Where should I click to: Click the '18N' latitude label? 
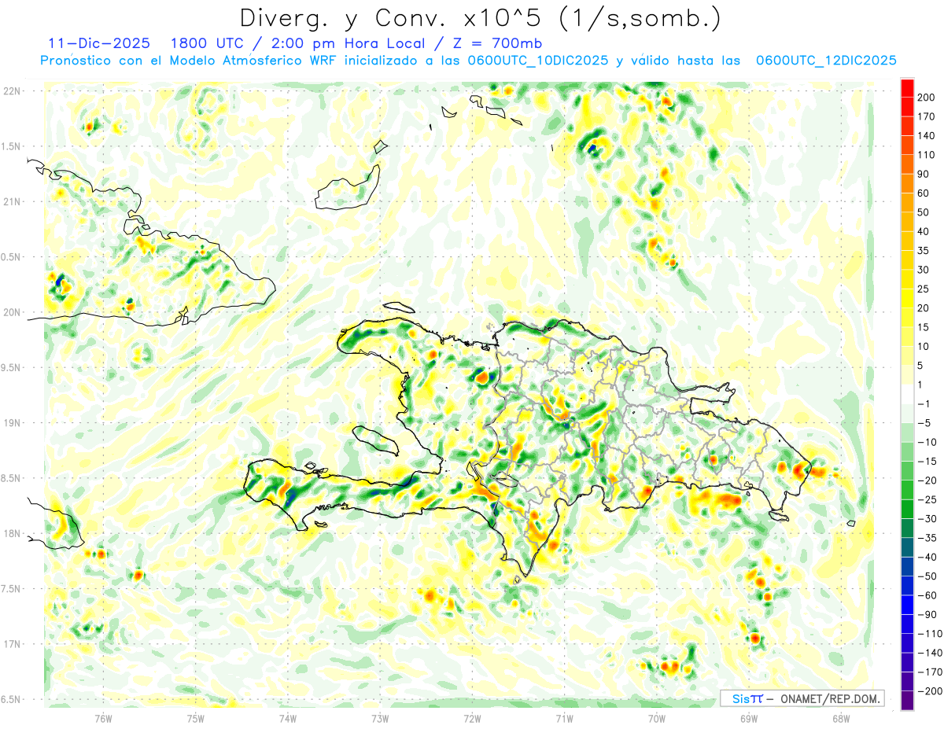coord(12,533)
